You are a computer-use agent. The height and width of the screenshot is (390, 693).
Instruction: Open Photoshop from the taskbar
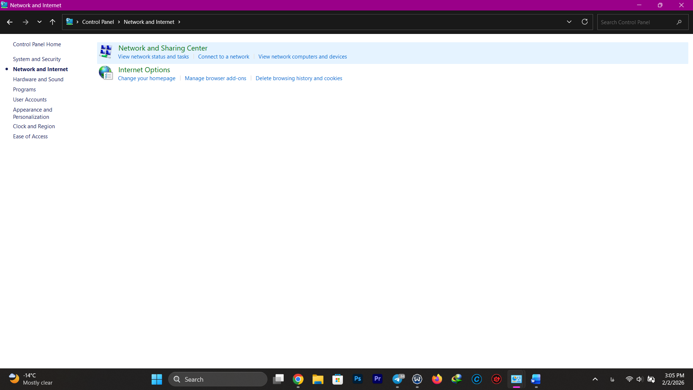click(357, 379)
